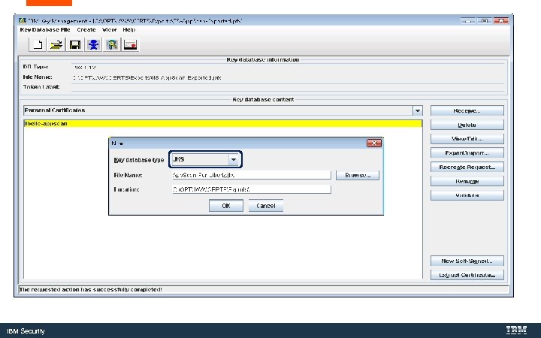The height and width of the screenshot is (338, 541).
Task: Select the highlighted appscan certificate entry
Action: 223,123
